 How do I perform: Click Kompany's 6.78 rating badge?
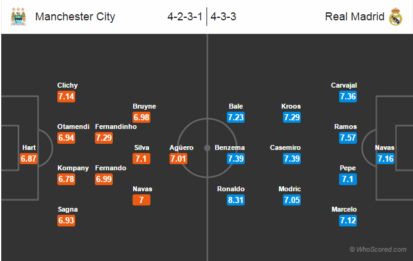pyautogui.click(x=66, y=180)
